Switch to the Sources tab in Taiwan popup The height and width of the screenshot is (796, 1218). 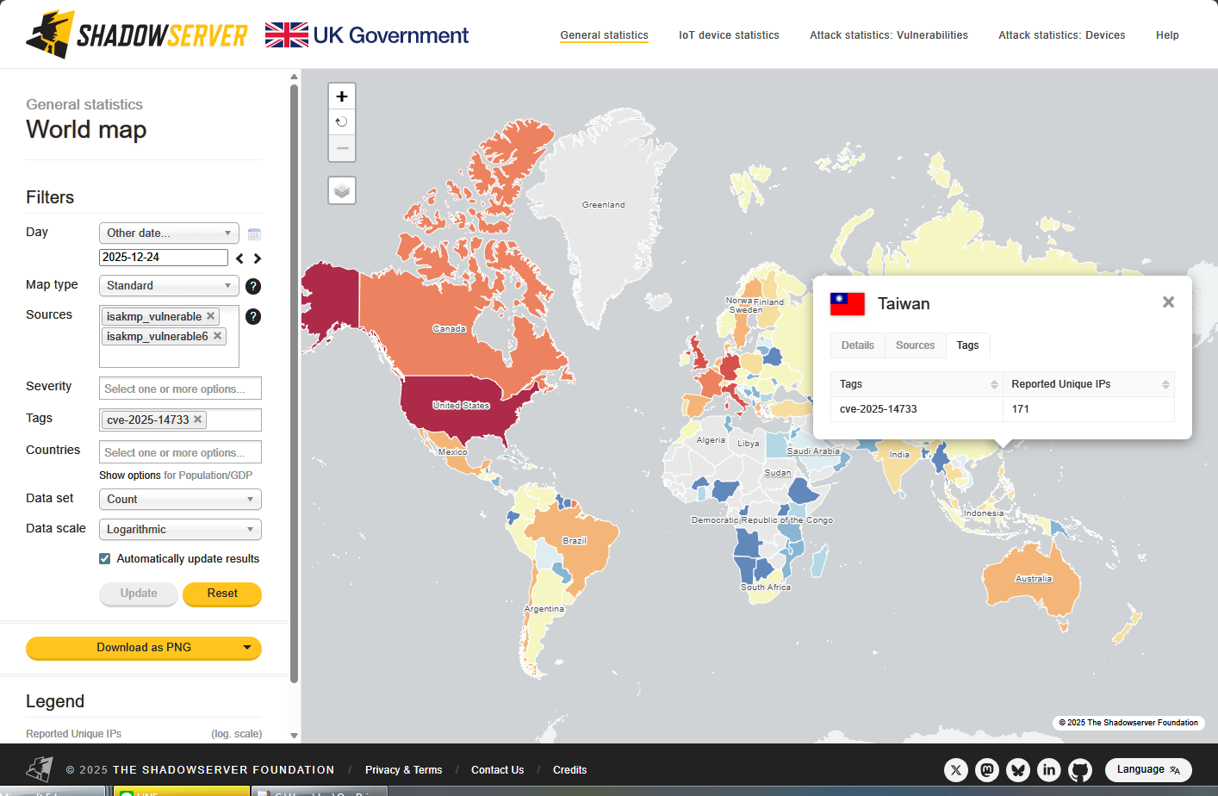point(915,345)
